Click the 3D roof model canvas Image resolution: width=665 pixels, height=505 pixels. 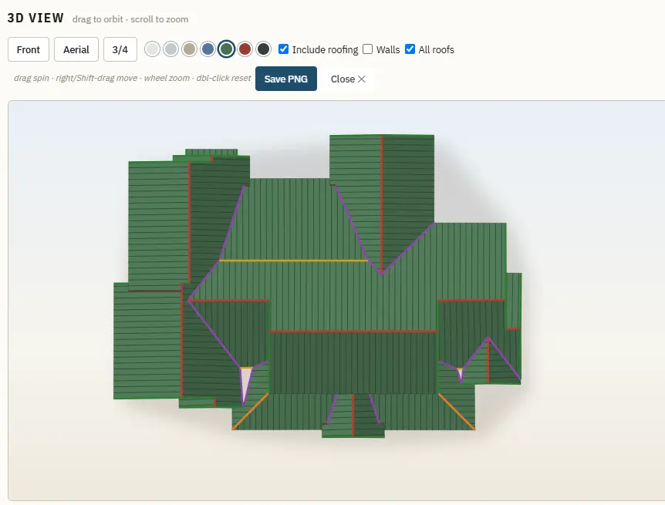point(336,301)
